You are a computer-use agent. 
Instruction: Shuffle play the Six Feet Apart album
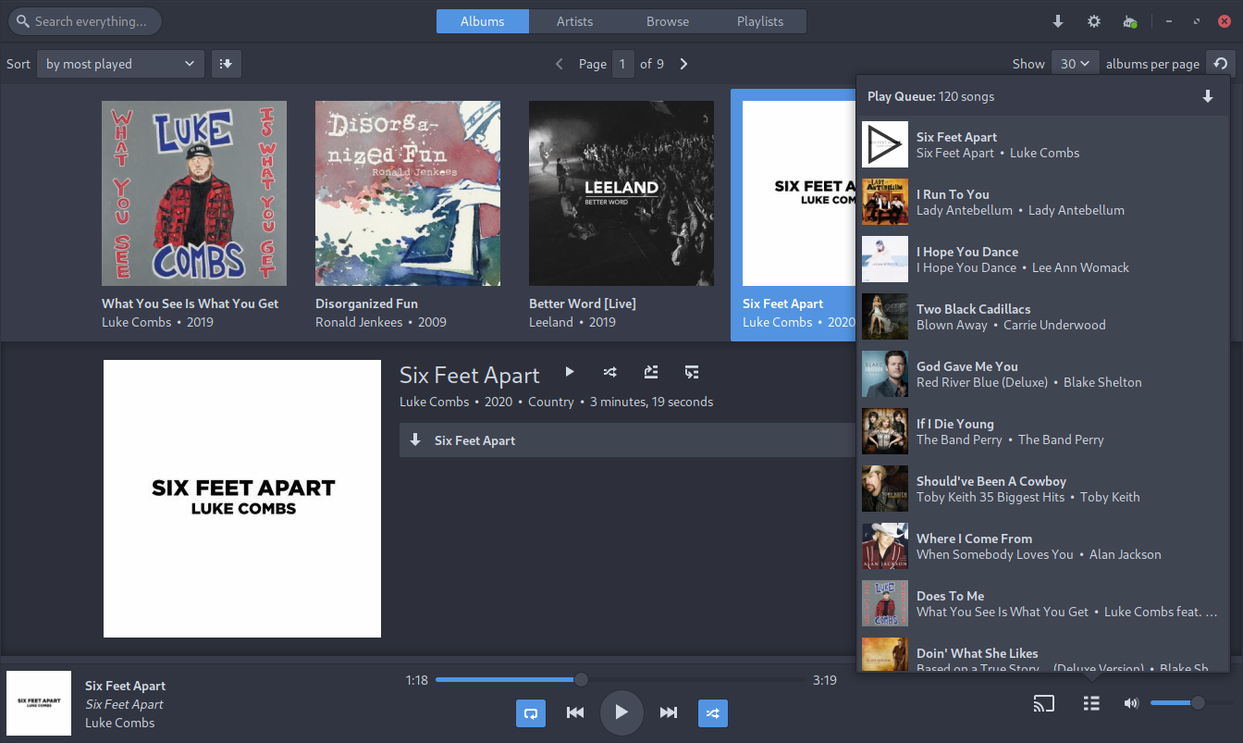tap(610, 372)
